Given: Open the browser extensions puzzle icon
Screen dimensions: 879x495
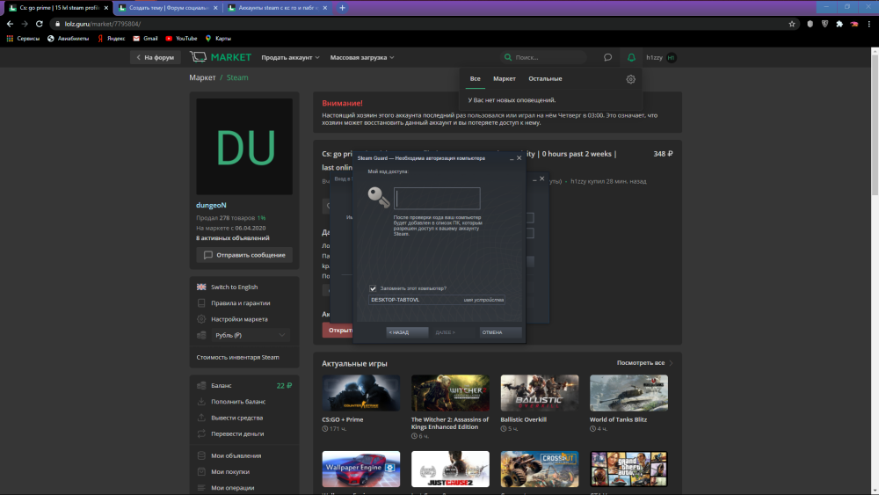Looking at the screenshot, I should coord(839,24).
